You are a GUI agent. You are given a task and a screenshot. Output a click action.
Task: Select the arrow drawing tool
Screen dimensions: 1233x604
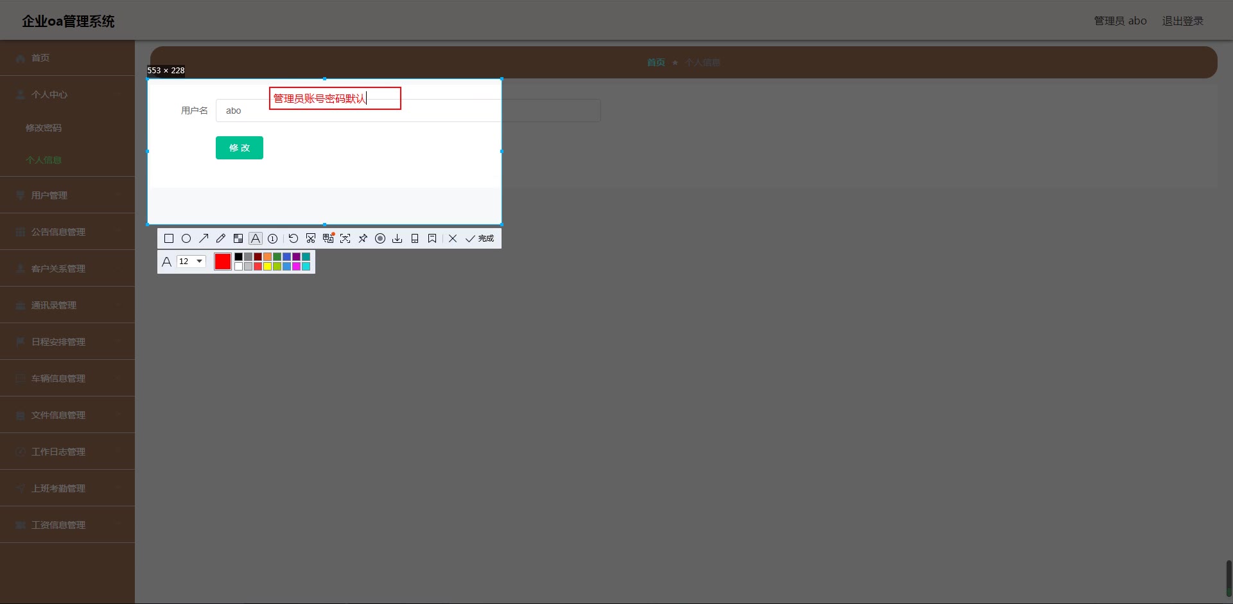204,238
